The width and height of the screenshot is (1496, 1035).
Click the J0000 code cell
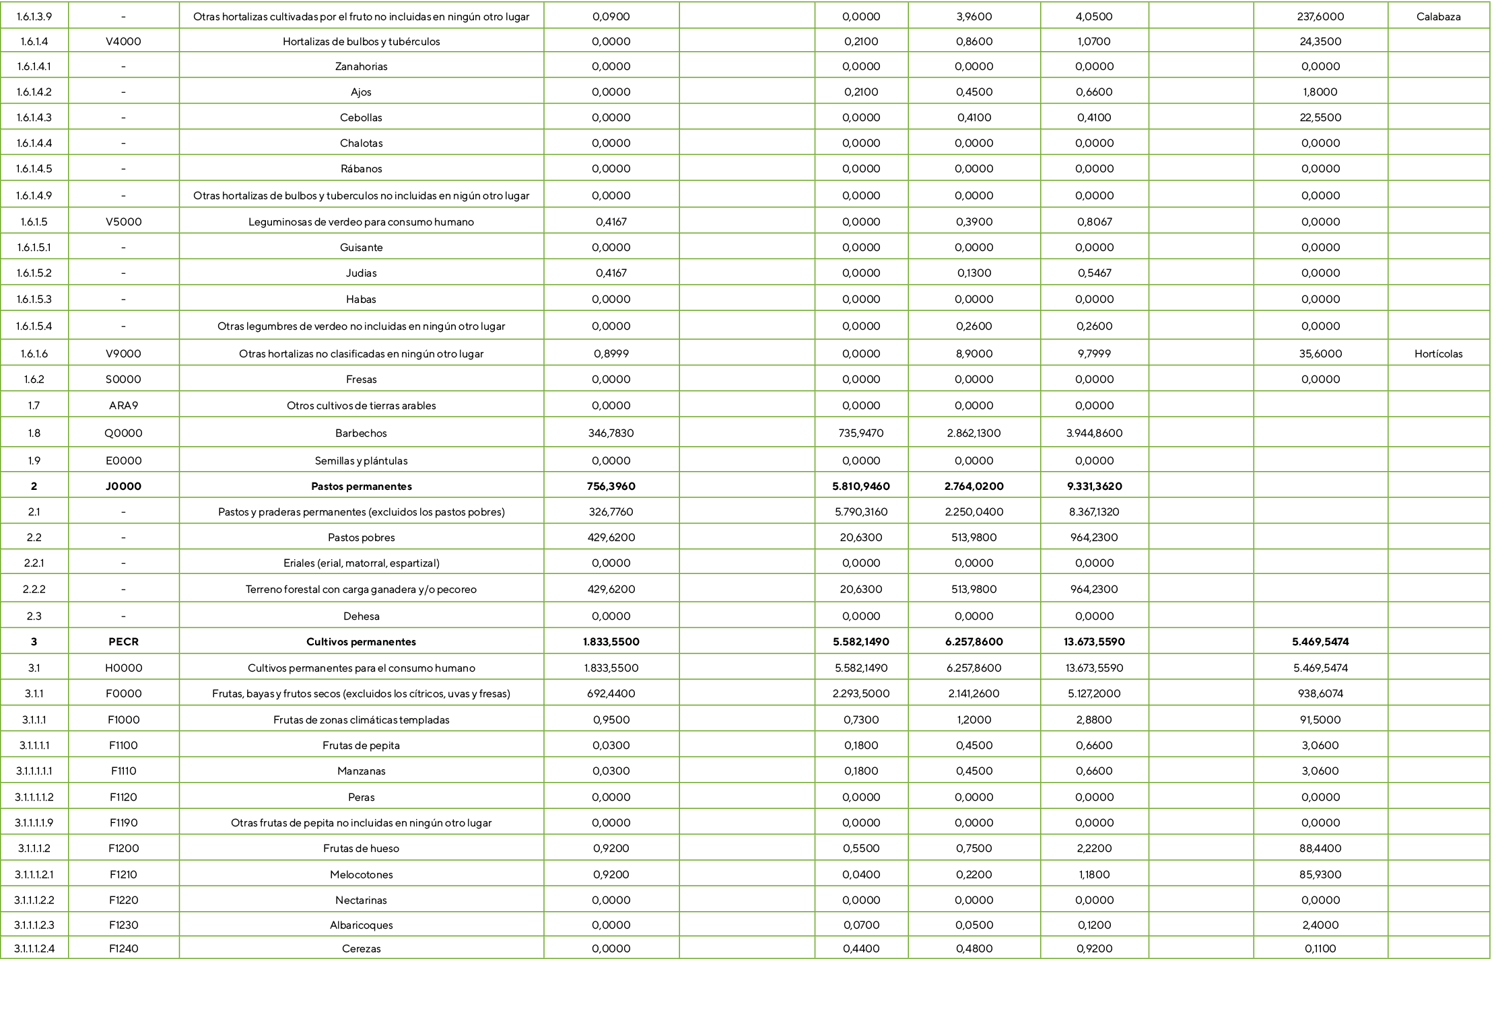click(x=123, y=487)
